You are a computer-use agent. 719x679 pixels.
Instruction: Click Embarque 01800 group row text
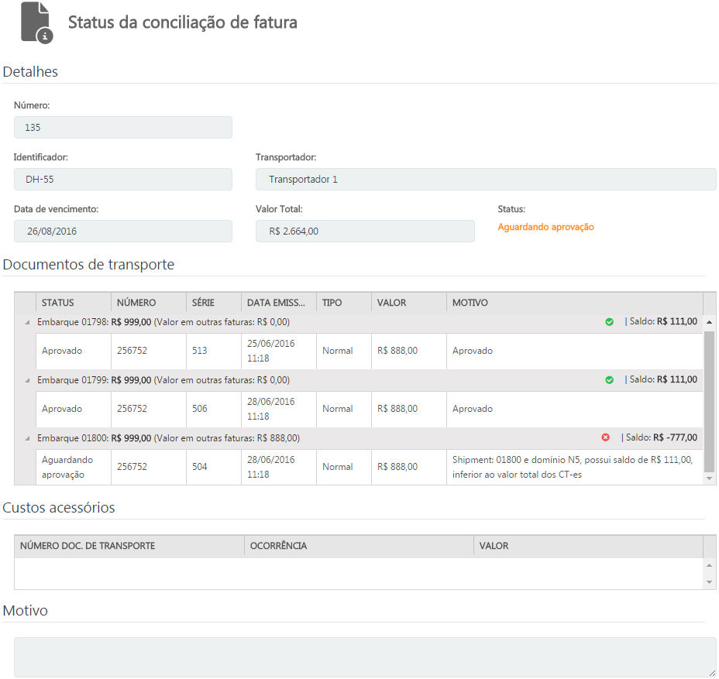click(168, 438)
